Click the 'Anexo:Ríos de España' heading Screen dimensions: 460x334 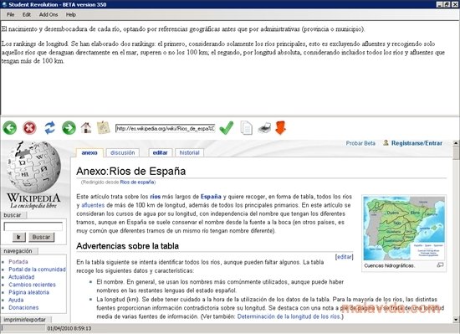point(130,171)
